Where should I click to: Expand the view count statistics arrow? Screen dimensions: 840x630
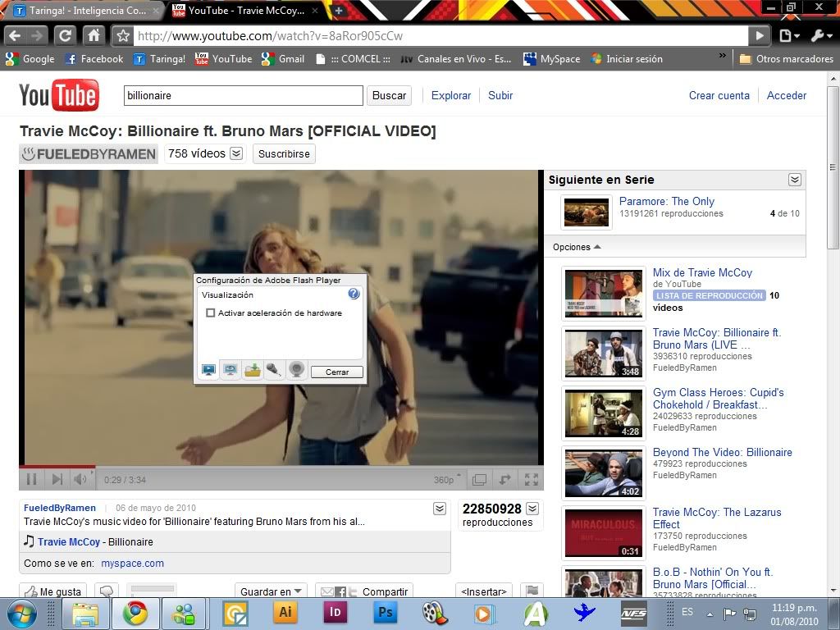[x=532, y=509]
